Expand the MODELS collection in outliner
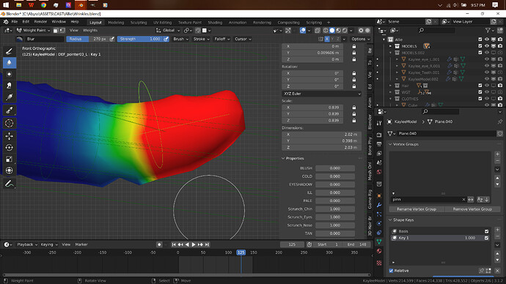 (x=390, y=46)
